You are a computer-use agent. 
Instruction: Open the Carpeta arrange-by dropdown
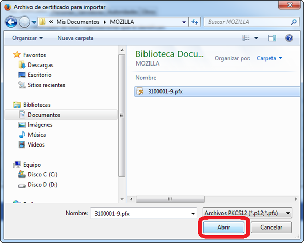[x=269, y=58]
